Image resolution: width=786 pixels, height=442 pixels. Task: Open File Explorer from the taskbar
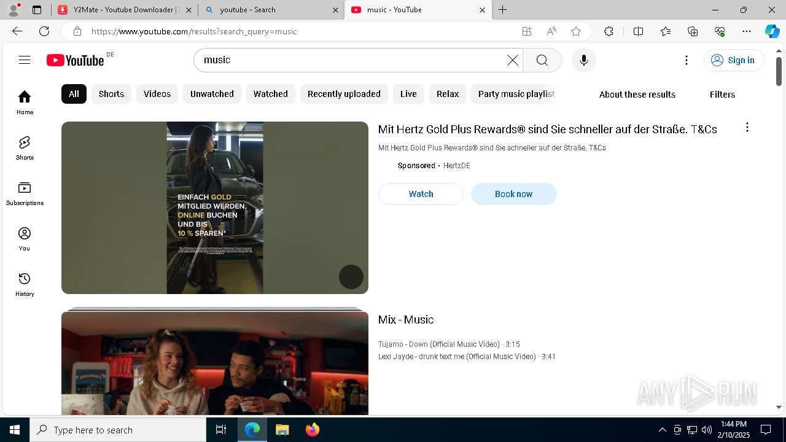[x=282, y=430]
